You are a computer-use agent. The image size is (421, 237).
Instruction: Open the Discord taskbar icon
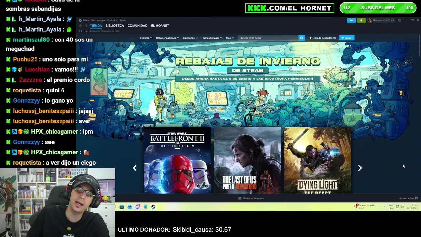(137, 207)
